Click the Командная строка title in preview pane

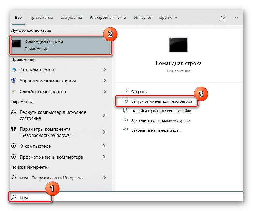pyautogui.click(x=178, y=63)
